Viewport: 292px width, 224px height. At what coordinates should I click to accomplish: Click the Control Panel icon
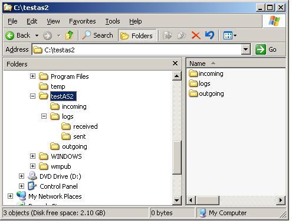[x=32, y=186]
